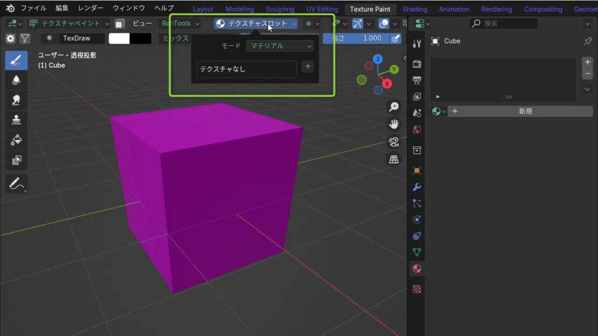Open the Render properties tab
This screenshot has width=598, height=336.
point(417,64)
